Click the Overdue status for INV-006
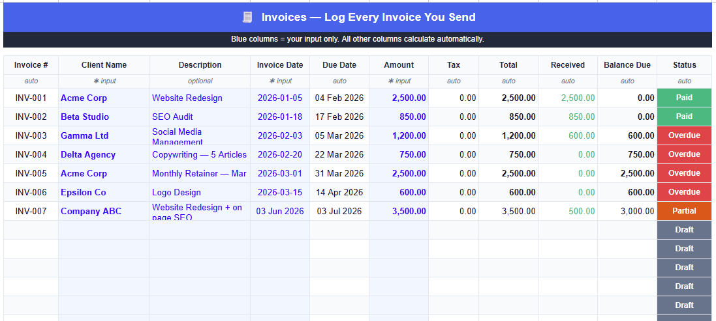The image size is (716, 321). tap(685, 193)
